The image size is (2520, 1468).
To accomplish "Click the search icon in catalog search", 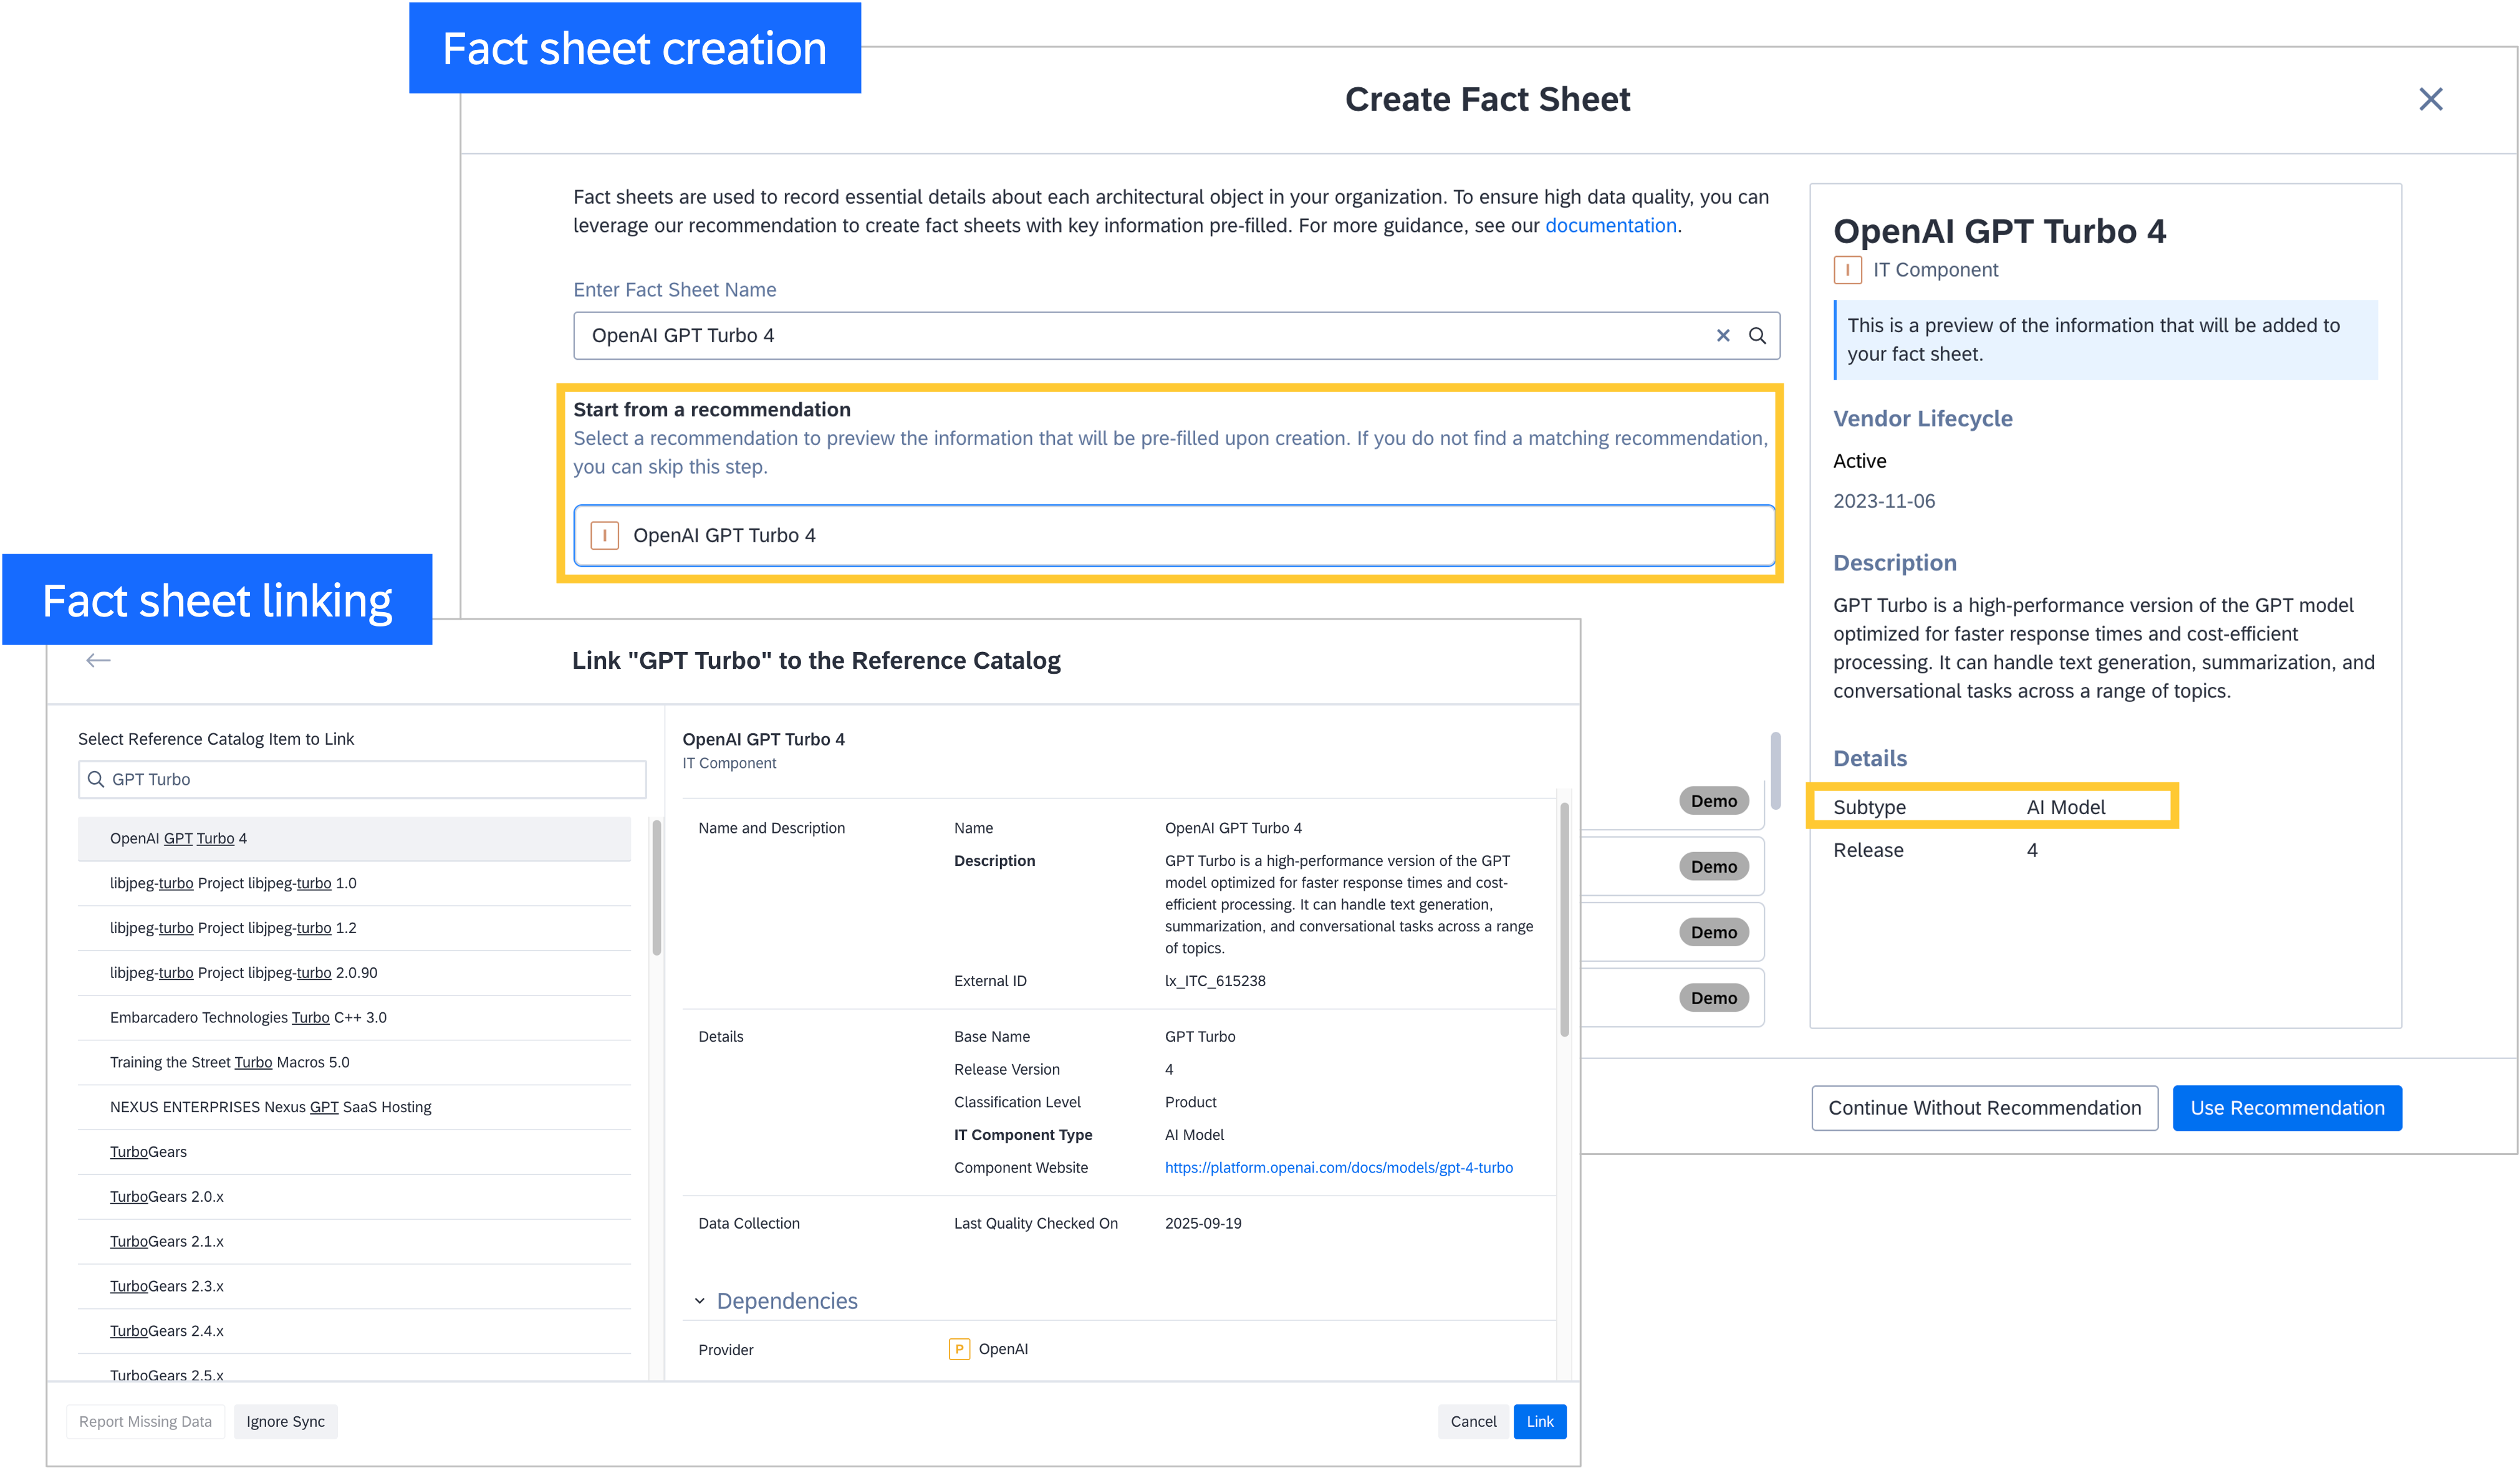I will 96,779.
